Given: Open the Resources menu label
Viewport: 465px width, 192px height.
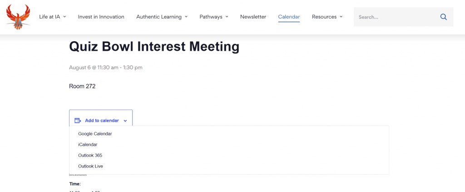Looking at the screenshot, I should (x=324, y=17).
